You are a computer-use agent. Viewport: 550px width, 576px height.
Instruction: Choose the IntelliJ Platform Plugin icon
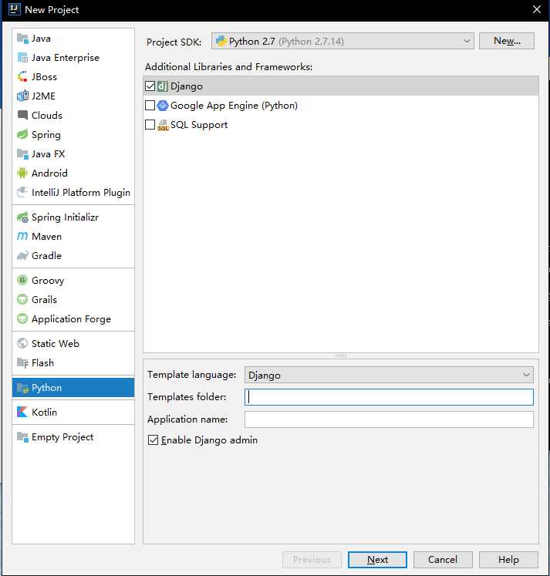coord(22,192)
